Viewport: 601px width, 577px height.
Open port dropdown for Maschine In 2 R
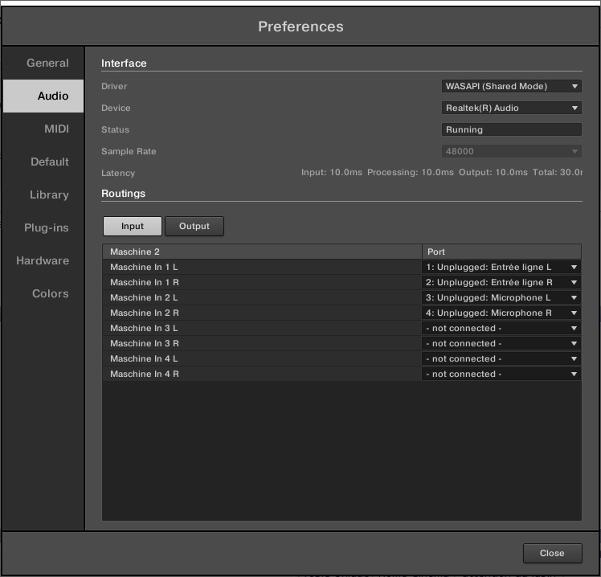tap(501, 313)
